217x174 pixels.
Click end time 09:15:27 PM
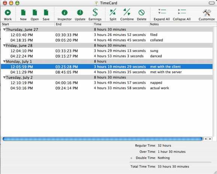coord(67,56)
